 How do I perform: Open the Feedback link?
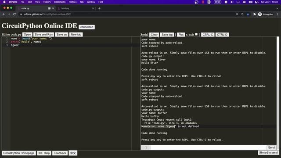click(x=60, y=153)
